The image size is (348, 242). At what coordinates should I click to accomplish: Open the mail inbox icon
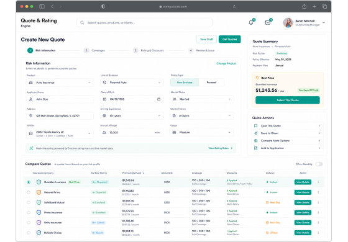(x=268, y=22)
